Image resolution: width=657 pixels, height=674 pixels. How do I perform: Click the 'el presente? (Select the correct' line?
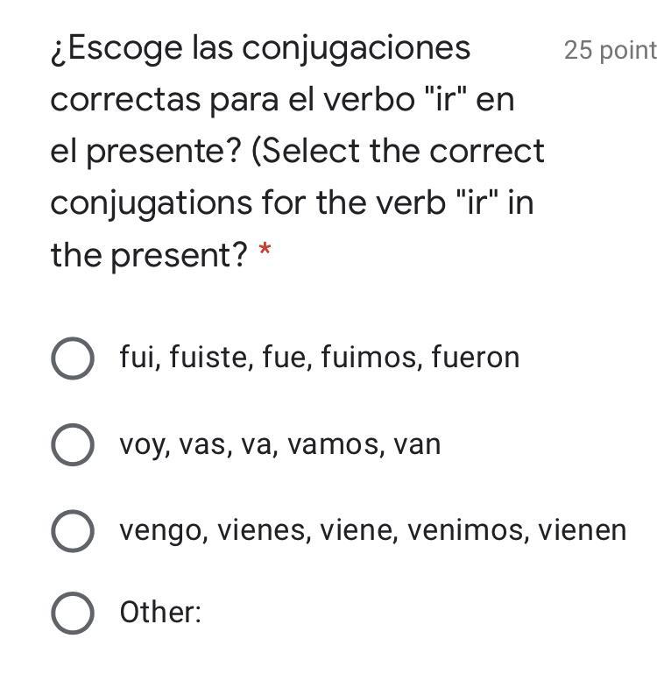298,151
